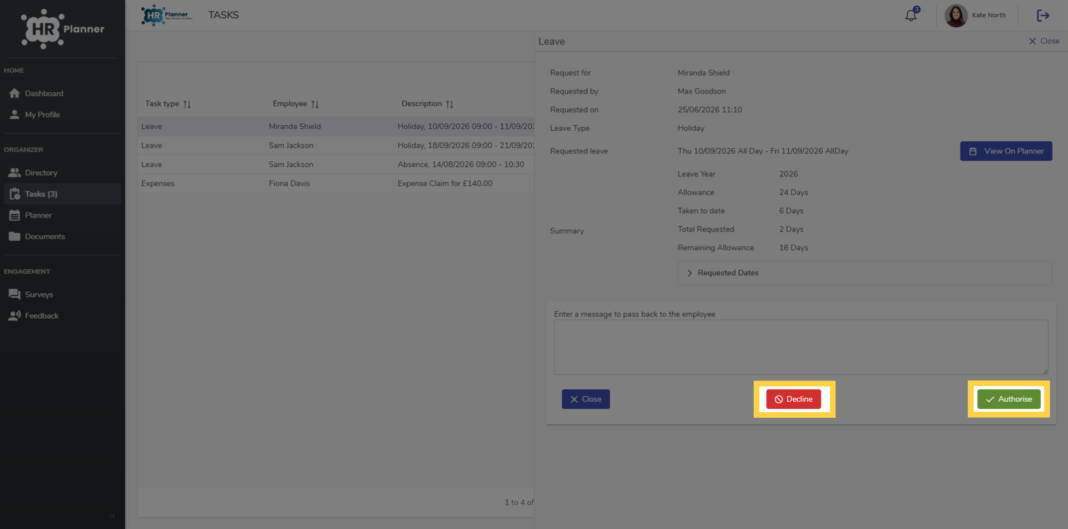Click the HR Planner logo in top bar
The width and height of the screenshot is (1068, 529).
click(166, 15)
